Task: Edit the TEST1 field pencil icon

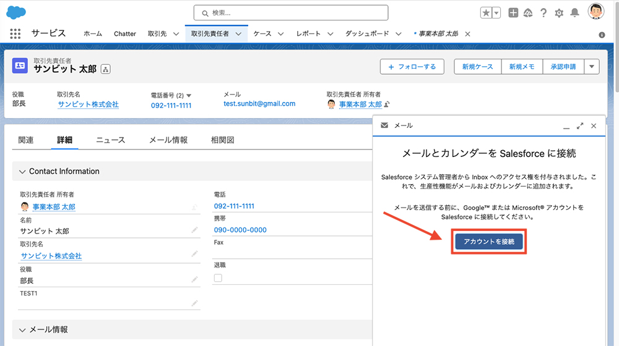Action: click(194, 303)
